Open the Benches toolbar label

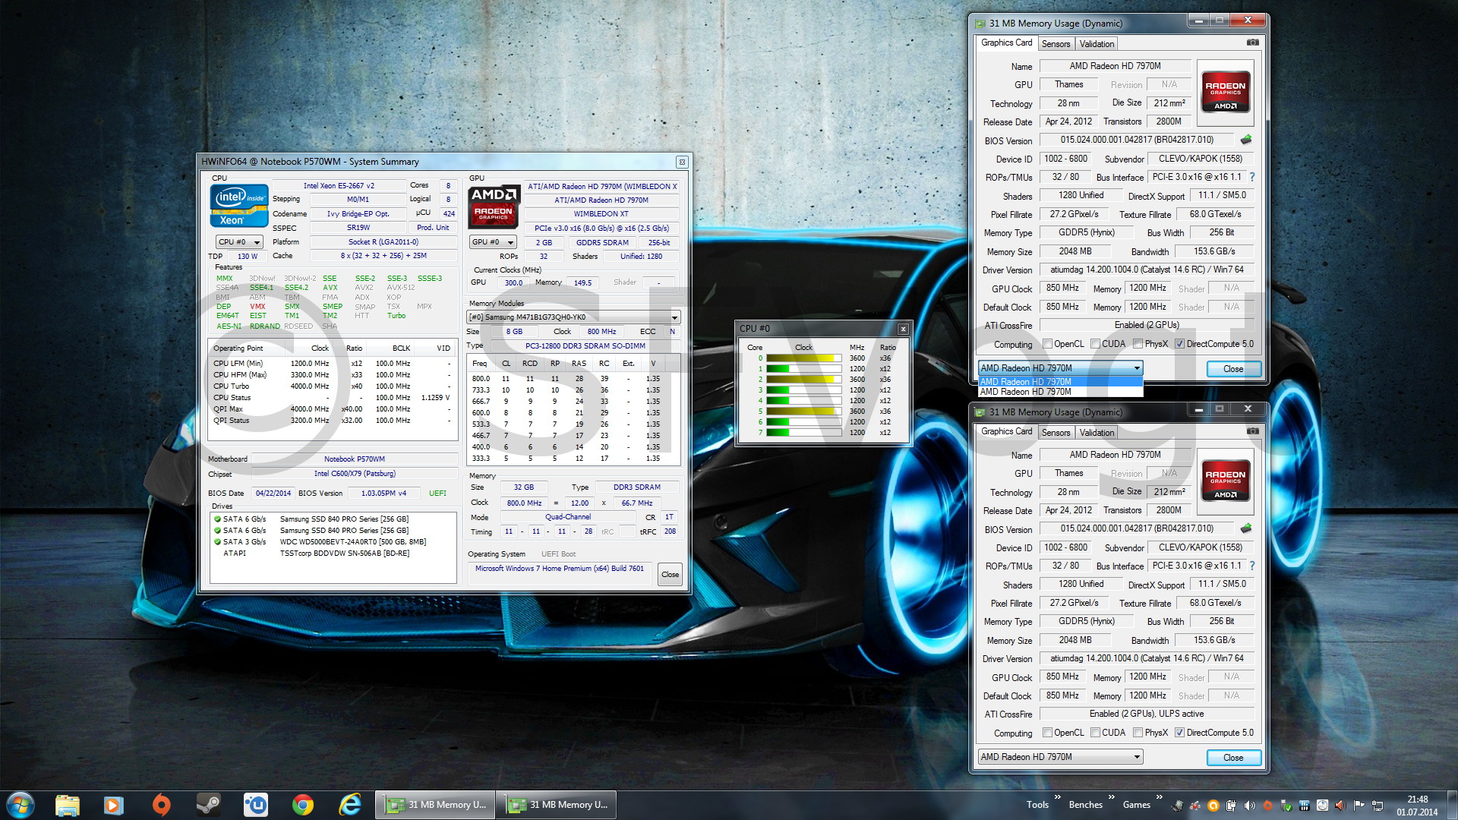coord(1085,805)
